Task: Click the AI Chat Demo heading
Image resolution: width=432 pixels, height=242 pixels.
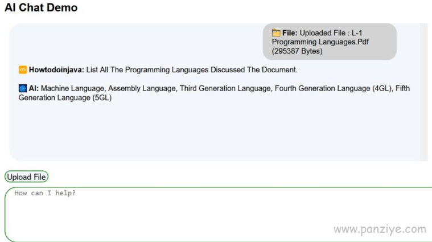Action: [x=41, y=7]
